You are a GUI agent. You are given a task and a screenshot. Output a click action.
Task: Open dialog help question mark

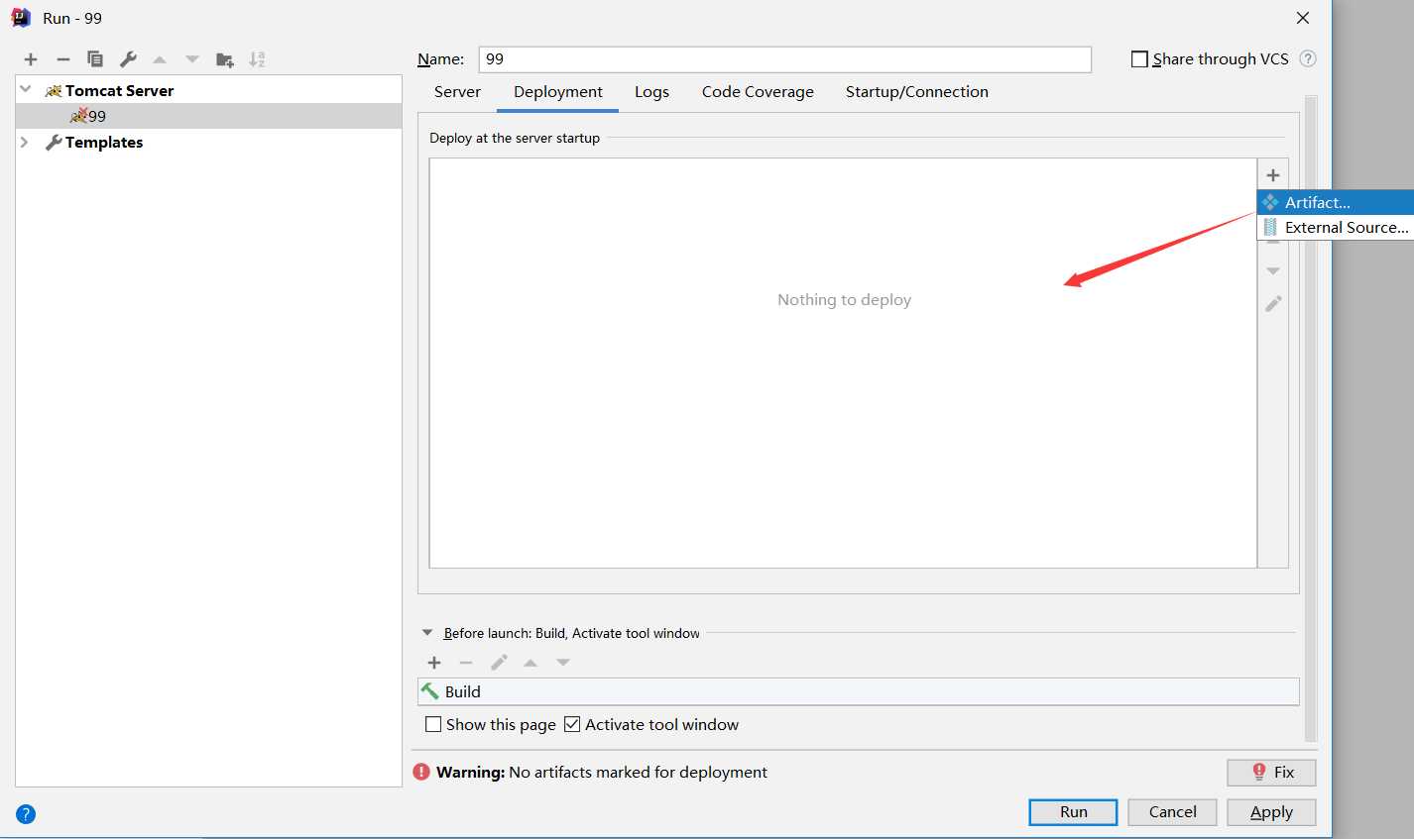(26, 814)
